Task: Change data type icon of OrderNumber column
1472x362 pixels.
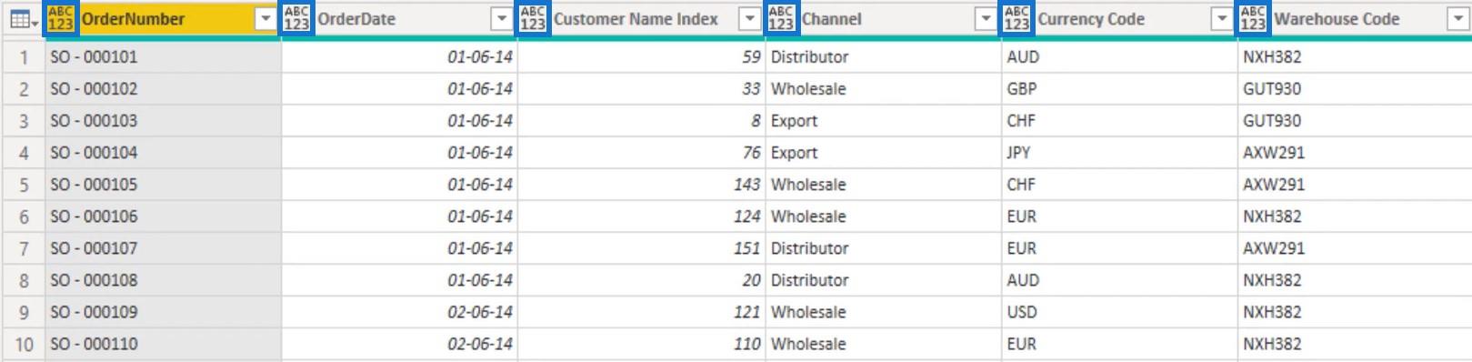Action: coord(61,18)
